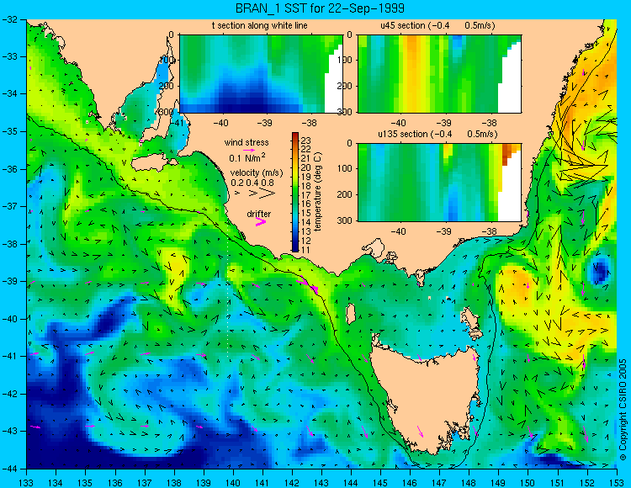The height and width of the screenshot is (488, 631).
Task: Click longitude axis label '133'
Action: 27,482
